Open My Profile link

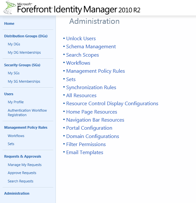click(x=16, y=102)
